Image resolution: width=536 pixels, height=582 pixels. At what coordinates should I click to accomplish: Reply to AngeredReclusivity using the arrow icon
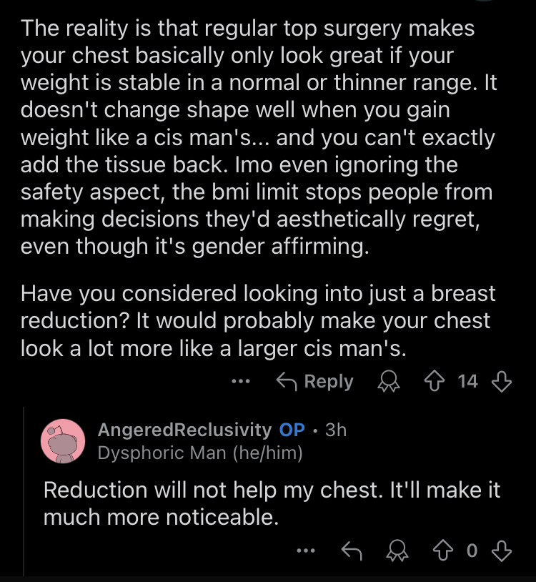click(x=352, y=551)
